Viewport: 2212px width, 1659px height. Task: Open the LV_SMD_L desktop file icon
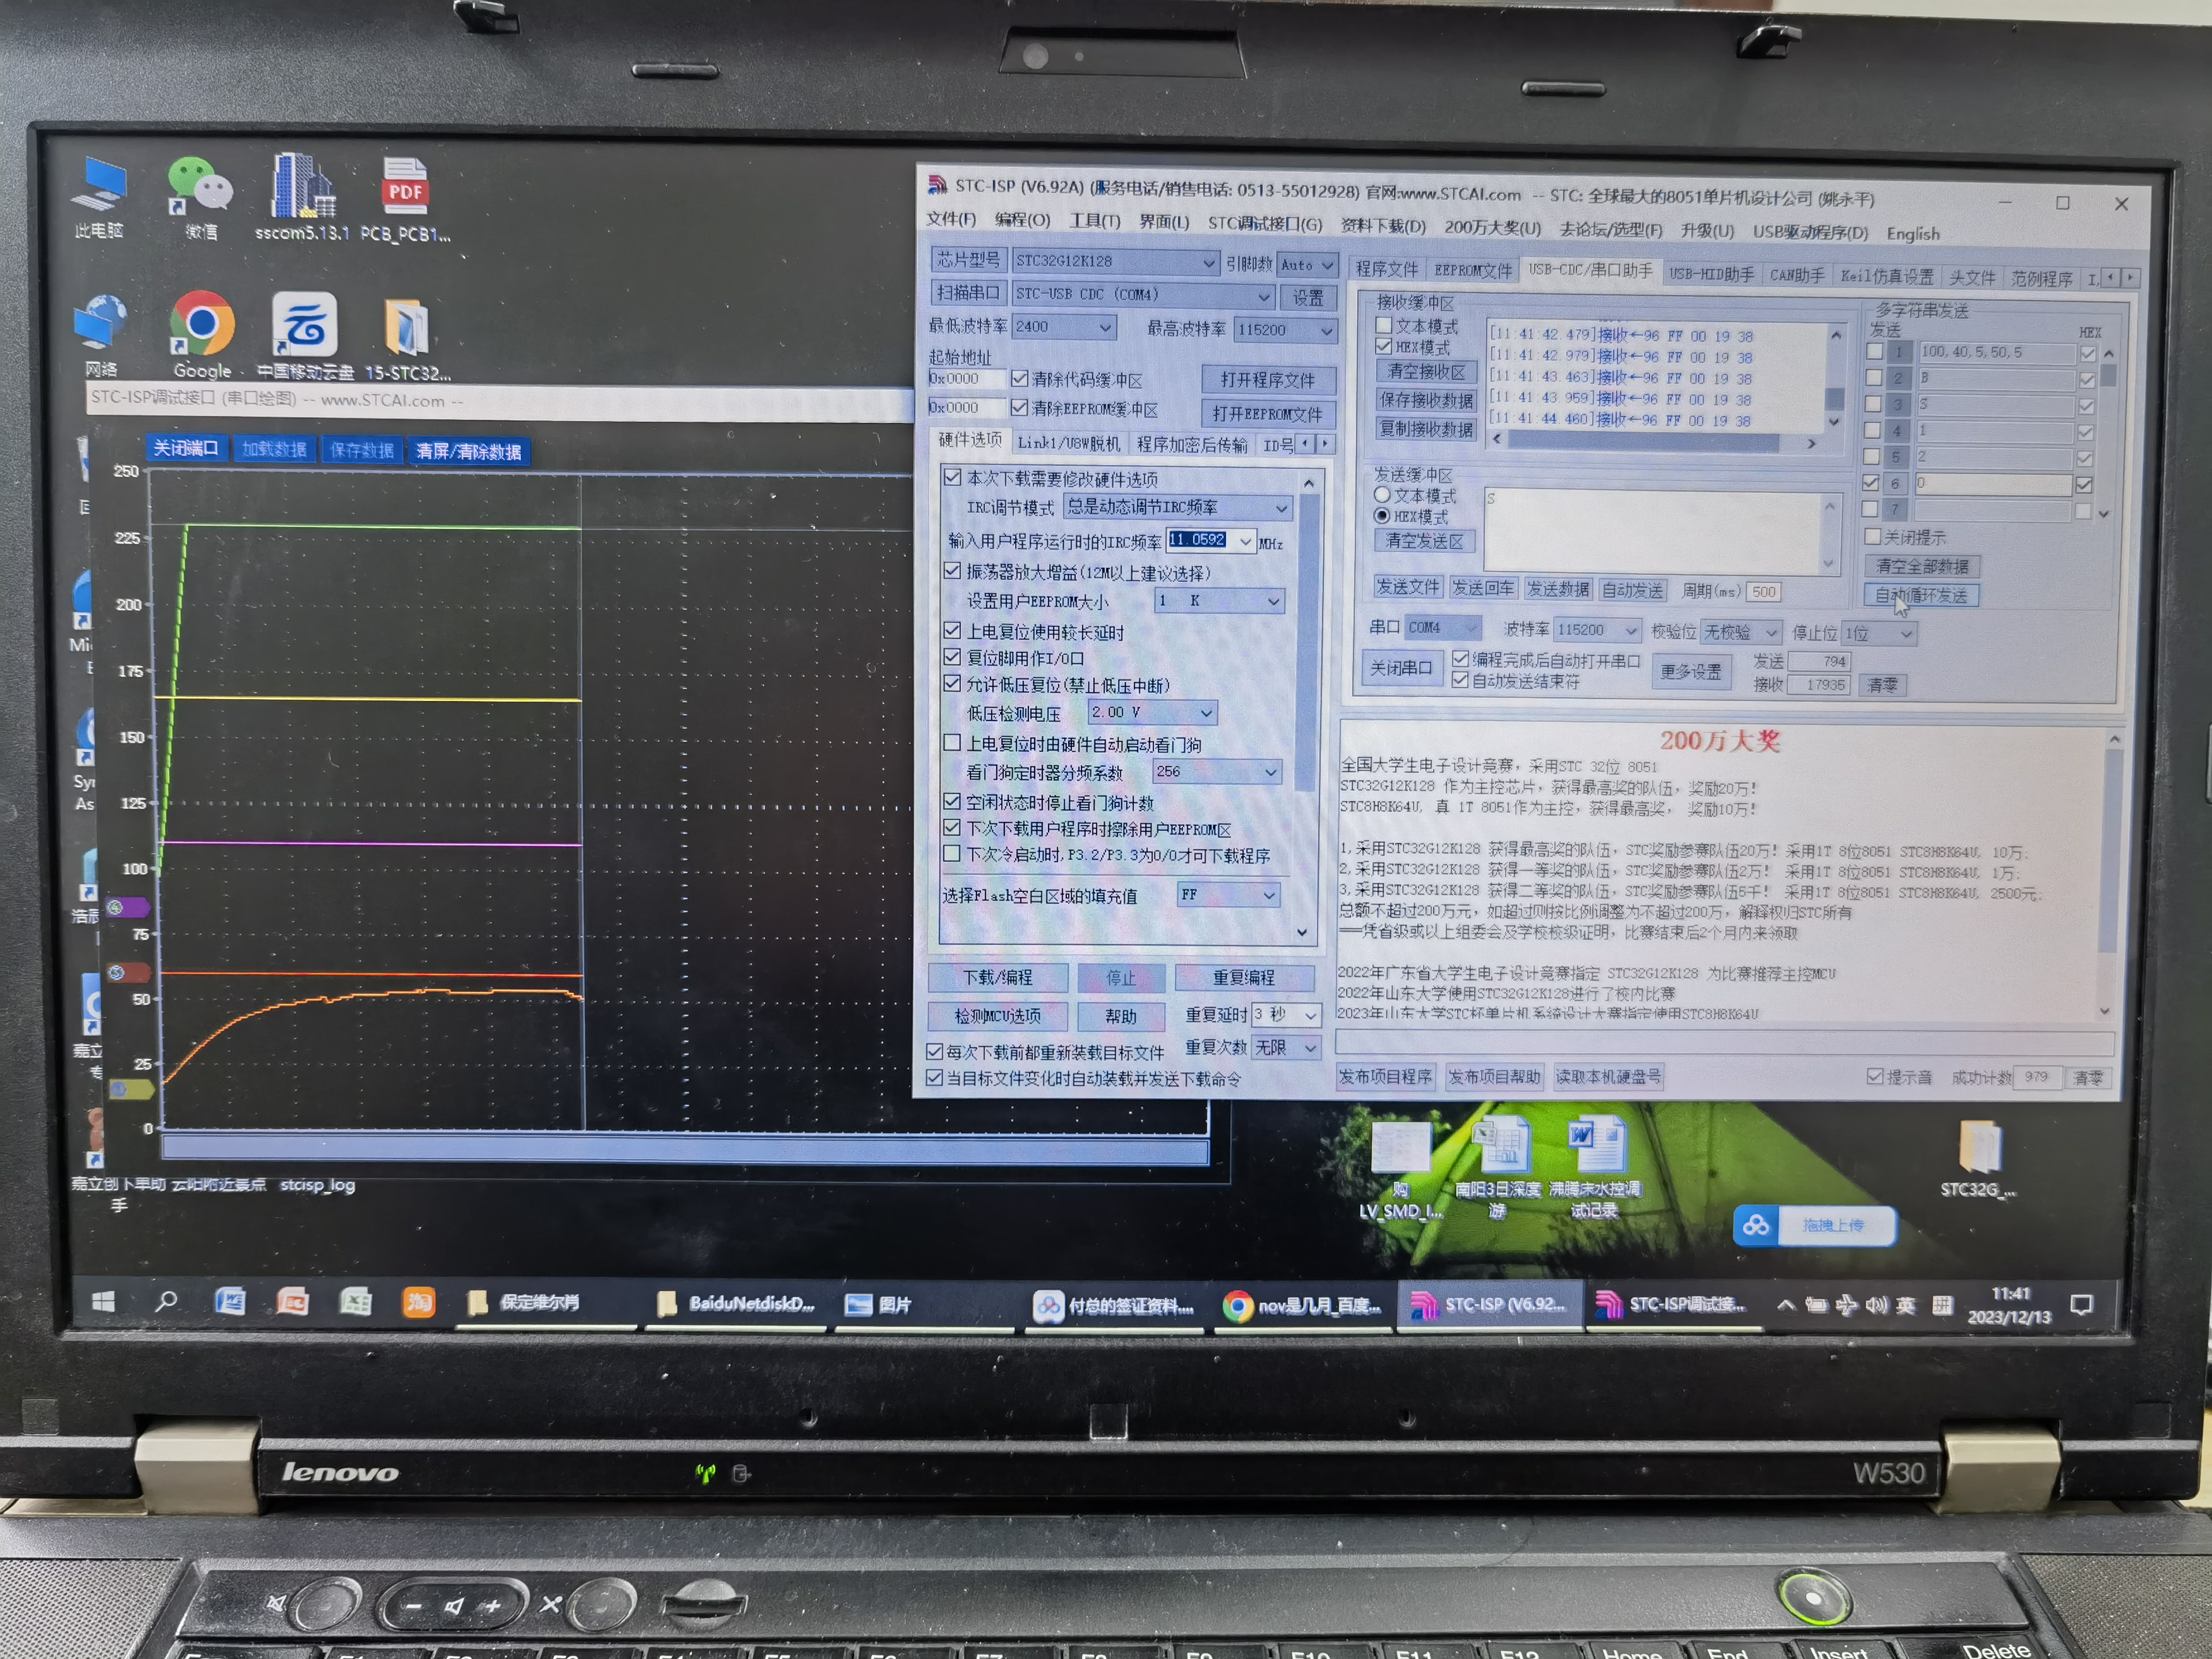pyautogui.click(x=1400, y=1168)
